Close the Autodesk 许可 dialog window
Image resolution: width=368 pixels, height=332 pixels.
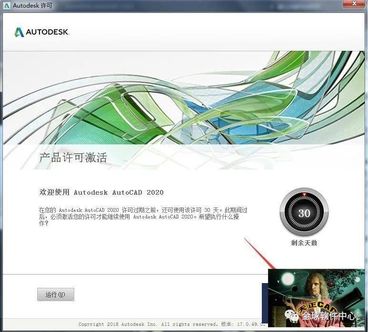click(x=354, y=4)
